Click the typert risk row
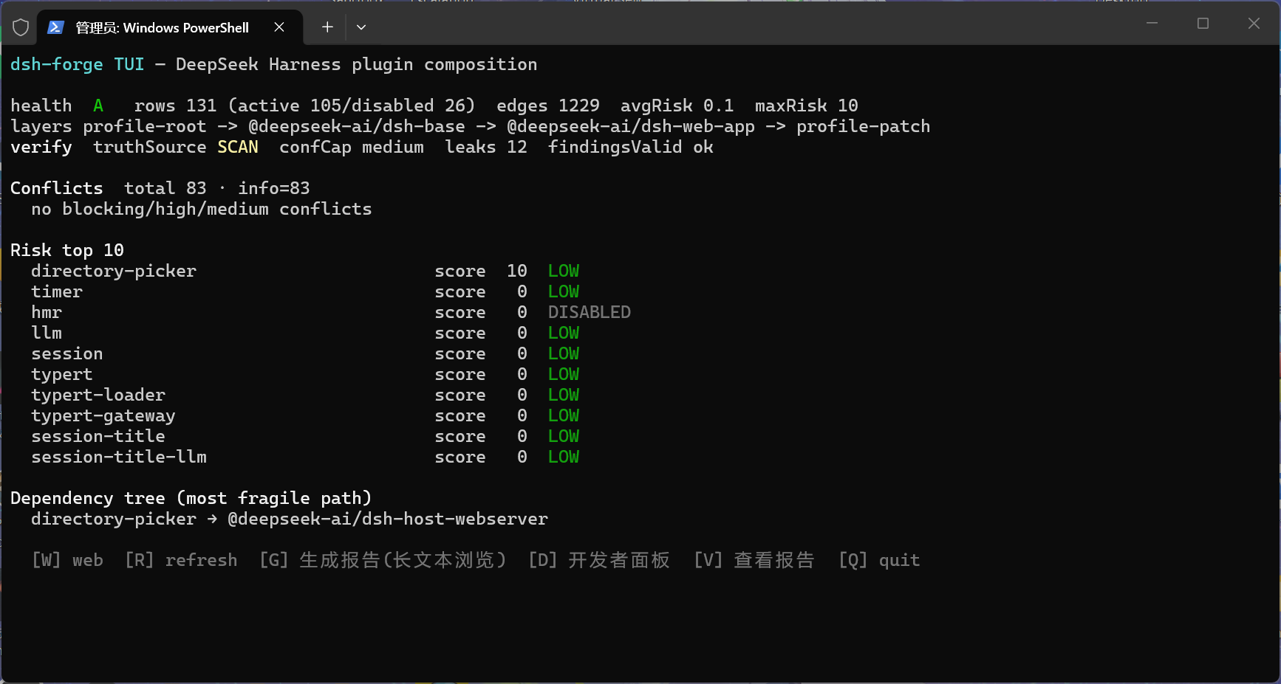The height and width of the screenshot is (684, 1281). tap(305, 374)
